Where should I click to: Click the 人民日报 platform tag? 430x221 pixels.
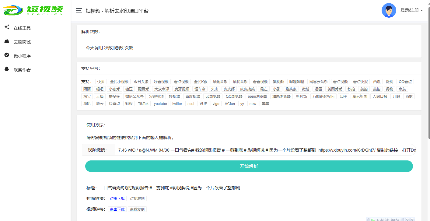380,96
